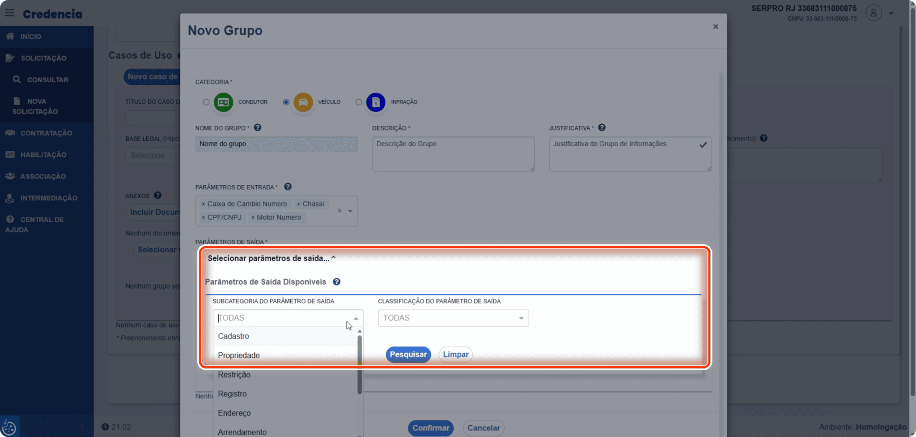Click the green Condutor category icon
Image resolution: width=916 pixels, height=437 pixels.
pos(223,102)
